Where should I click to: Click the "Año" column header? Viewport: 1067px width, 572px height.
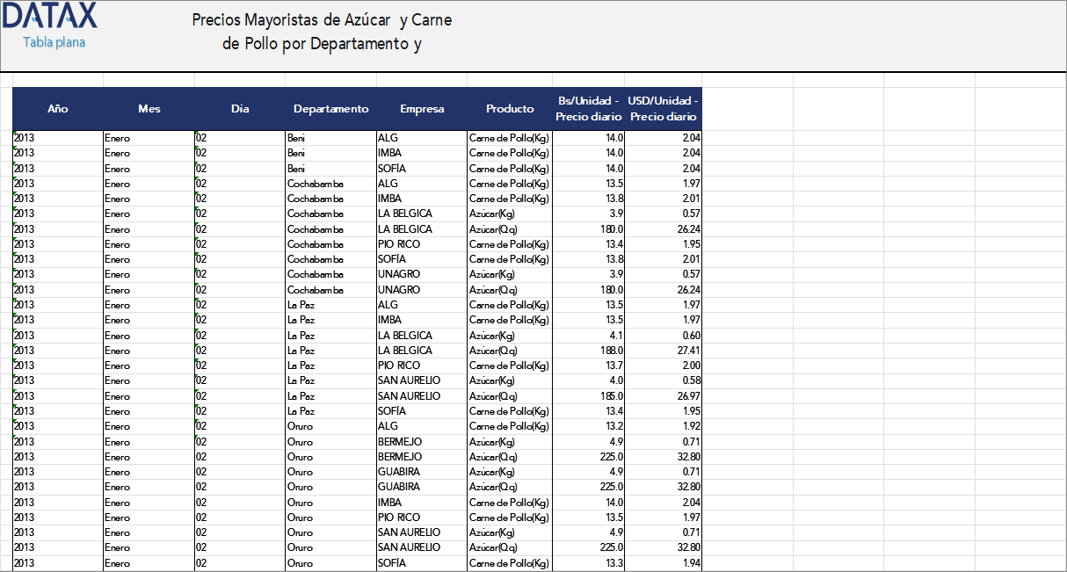[x=57, y=108]
